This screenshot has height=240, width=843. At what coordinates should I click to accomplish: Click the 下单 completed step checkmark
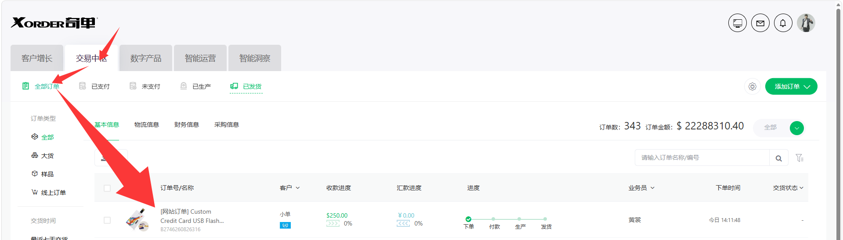468,219
